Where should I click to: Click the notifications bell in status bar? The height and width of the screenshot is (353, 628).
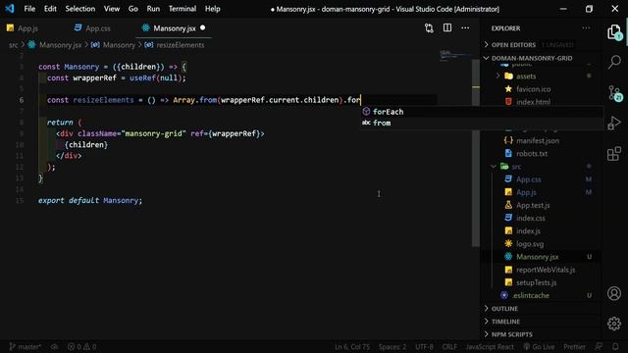[615, 346]
